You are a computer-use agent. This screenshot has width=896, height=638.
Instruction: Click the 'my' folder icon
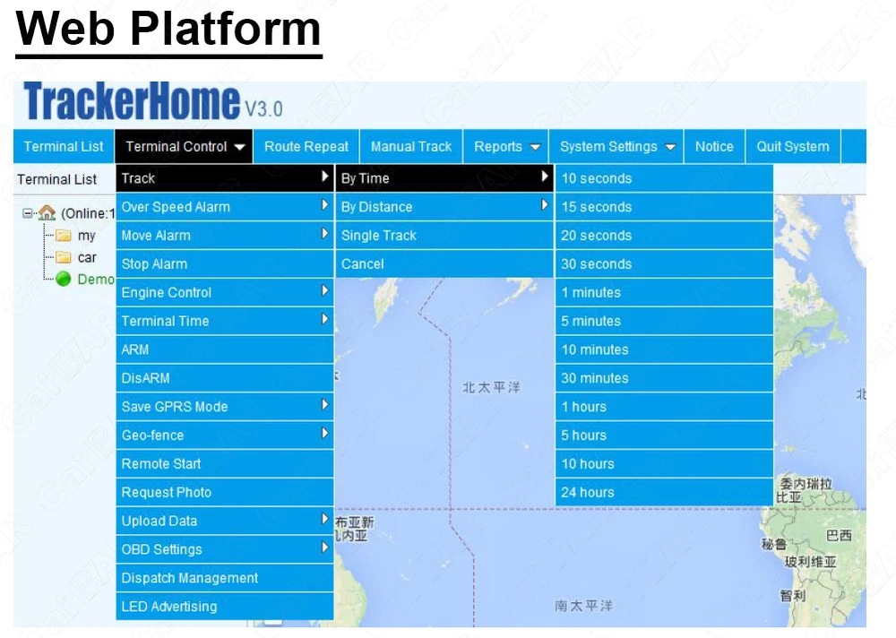[x=64, y=236]
